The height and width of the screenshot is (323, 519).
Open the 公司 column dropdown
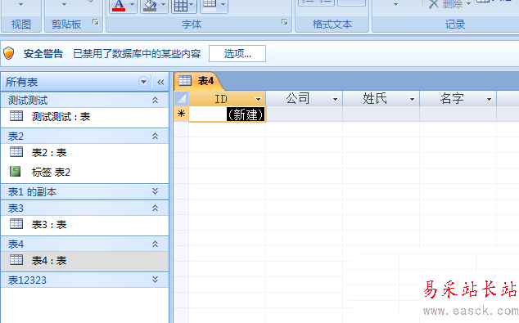335,99
